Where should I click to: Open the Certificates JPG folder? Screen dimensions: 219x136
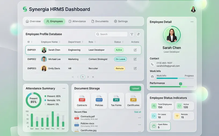(x=133, y=101)
